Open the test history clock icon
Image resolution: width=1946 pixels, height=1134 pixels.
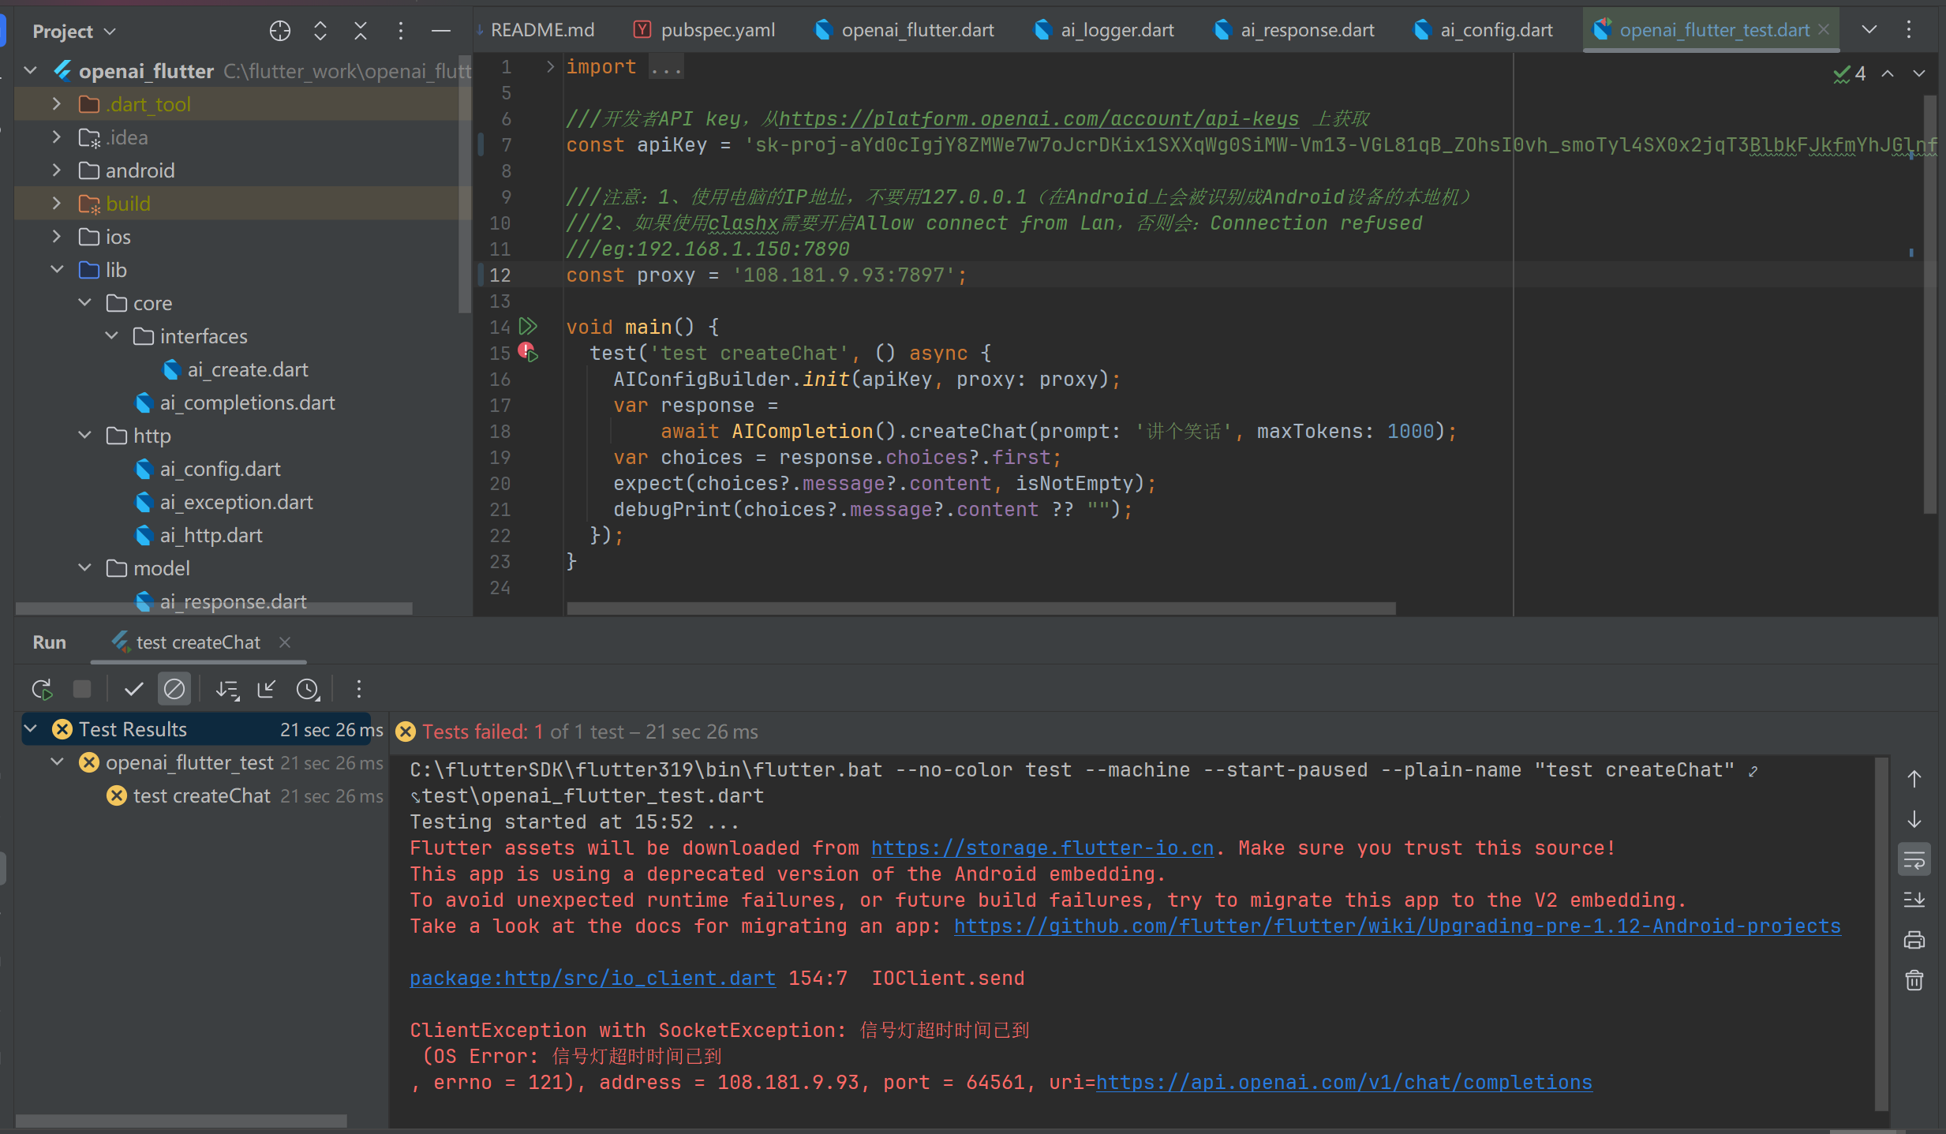pyautogui.click(x=307, y=689)
